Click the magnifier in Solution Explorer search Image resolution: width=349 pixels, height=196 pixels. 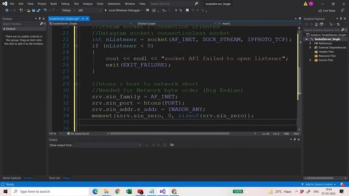pos(342,30)
